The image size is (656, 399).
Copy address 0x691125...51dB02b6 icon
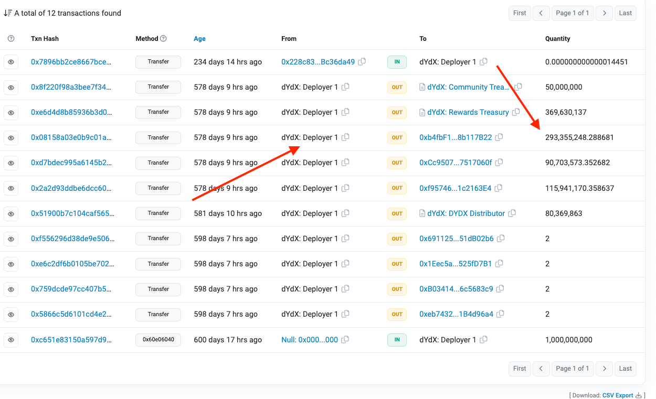501,238
